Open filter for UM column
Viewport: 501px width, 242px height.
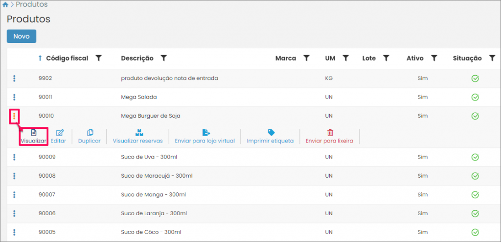(345, 59)
